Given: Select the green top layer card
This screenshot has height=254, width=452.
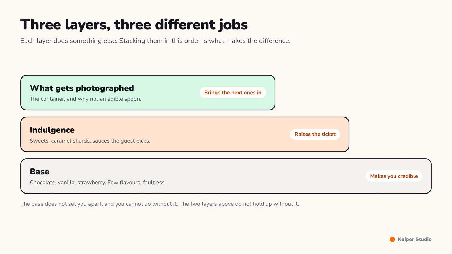Looking at the screenshot, I should [x=148, y=93].
